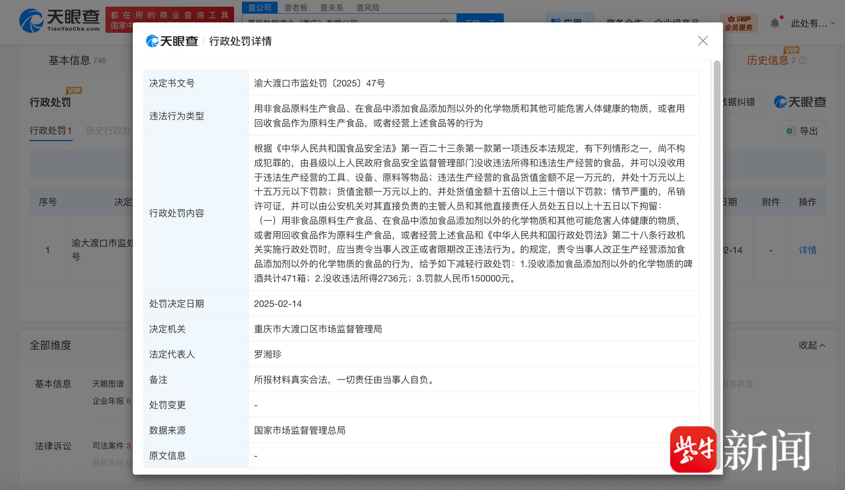Click the 紫牛新闻 red logo watermark

click(x=693, y=450)
